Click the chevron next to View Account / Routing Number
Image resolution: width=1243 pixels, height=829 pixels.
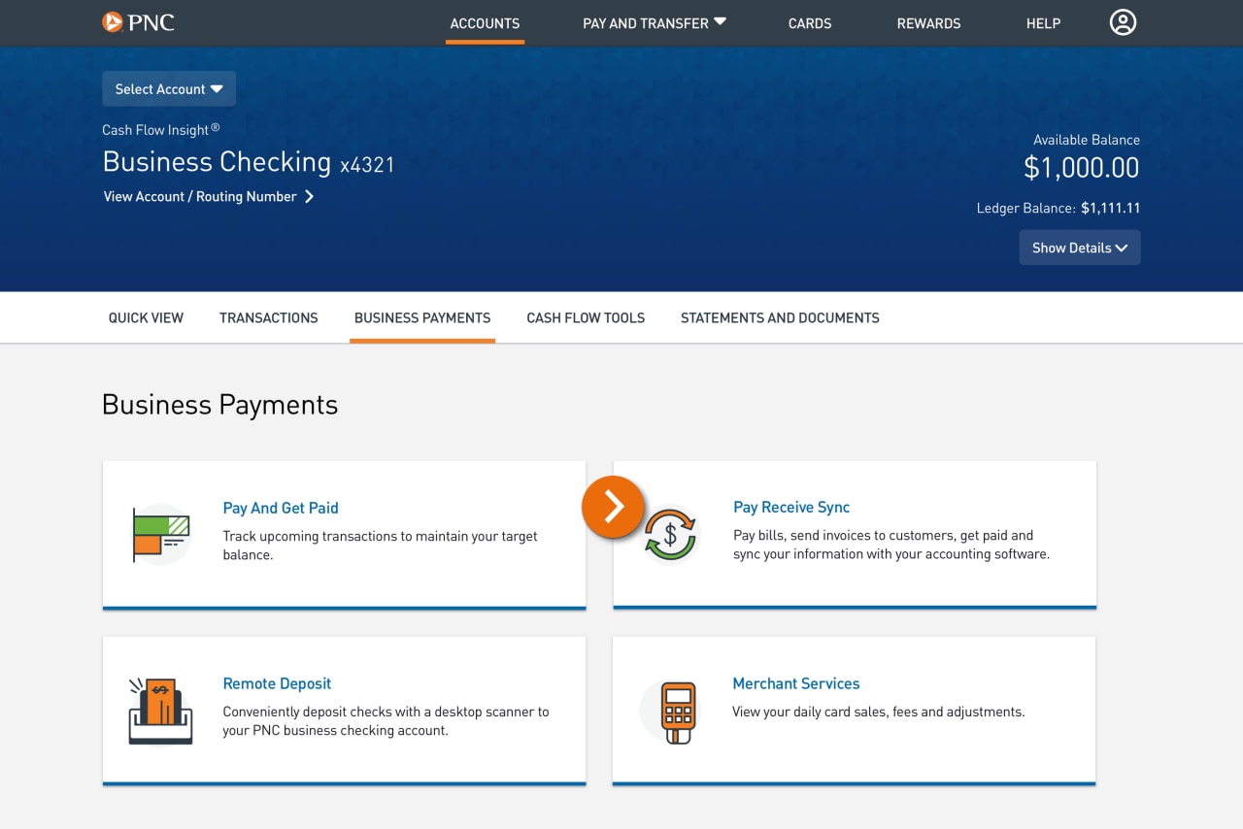pyautogui.click(x=310, y=196)
